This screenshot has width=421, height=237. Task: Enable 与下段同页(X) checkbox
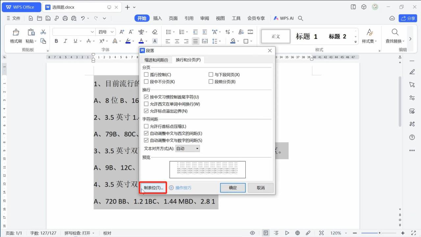point(211,75)
